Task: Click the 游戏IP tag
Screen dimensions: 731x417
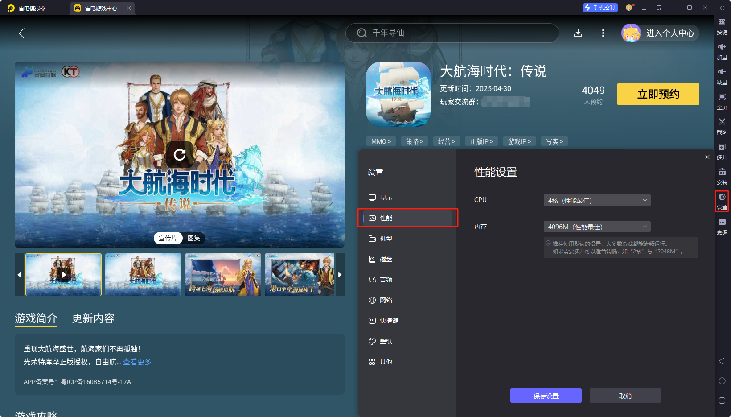Action: tap(520, 141)
